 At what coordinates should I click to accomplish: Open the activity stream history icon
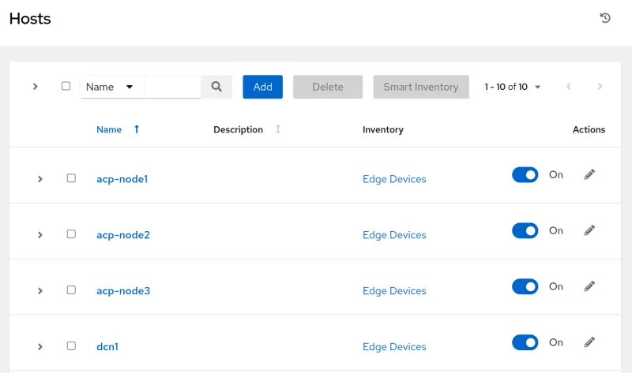coord(605,18)
